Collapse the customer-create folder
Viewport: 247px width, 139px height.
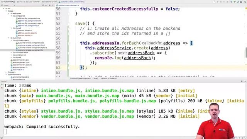click(x=11, y=40)
